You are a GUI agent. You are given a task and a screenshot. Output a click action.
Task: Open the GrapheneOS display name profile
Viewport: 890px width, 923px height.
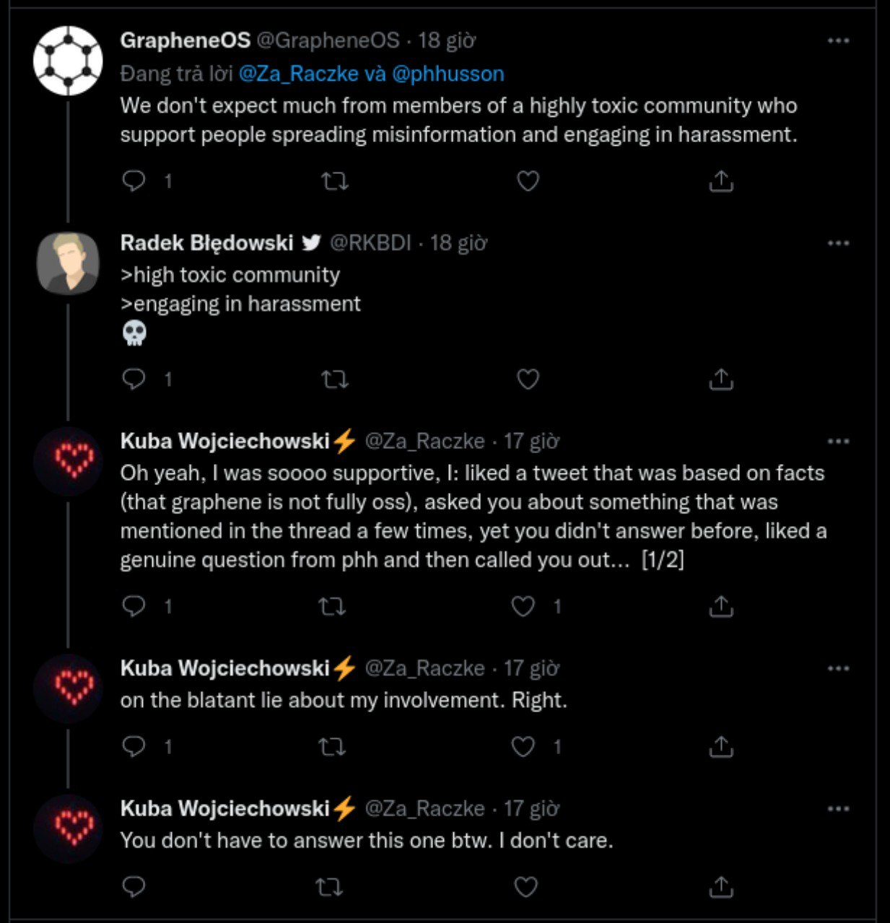click(185, 40)
